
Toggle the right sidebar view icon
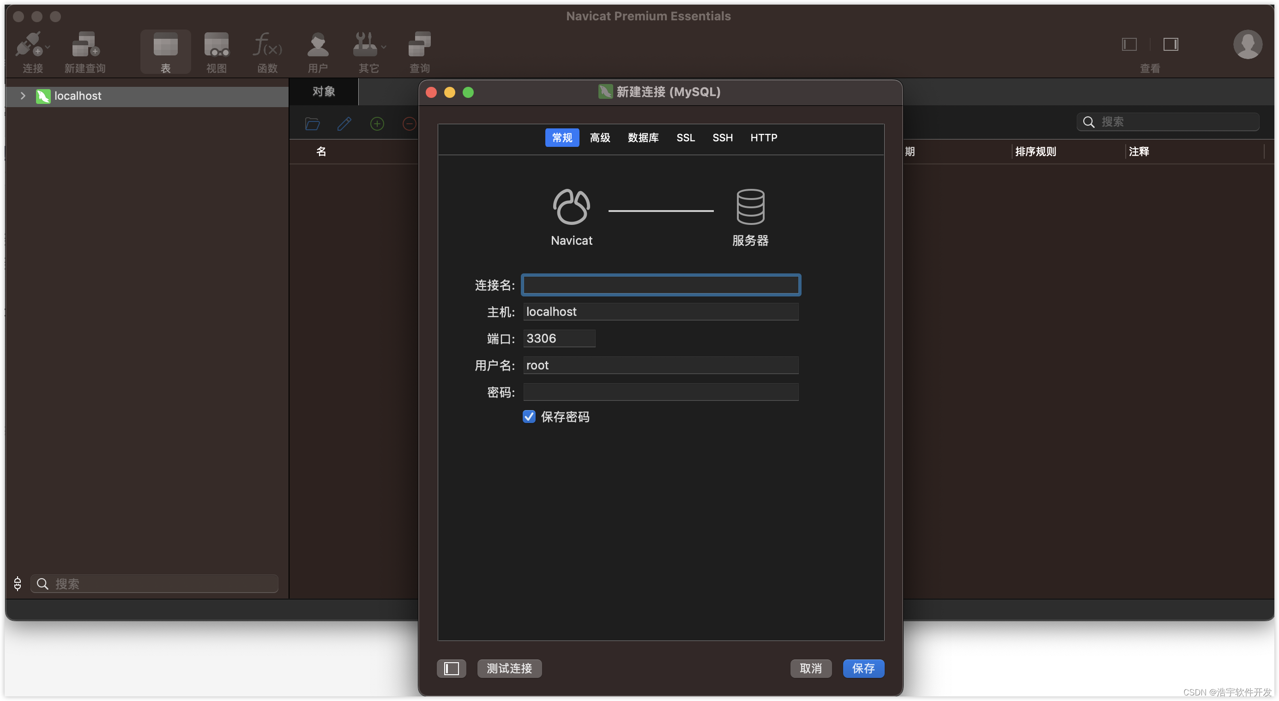[1170, 44]
